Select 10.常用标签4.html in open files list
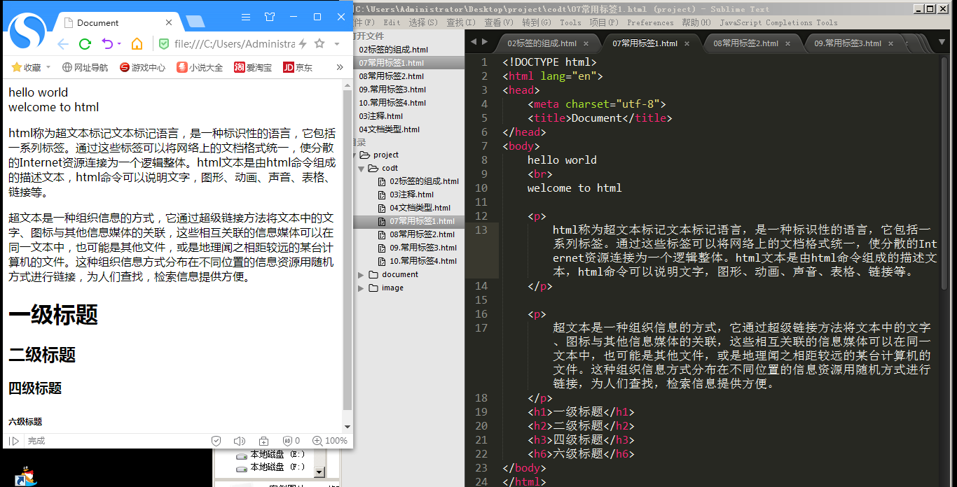 coord(392,103)
